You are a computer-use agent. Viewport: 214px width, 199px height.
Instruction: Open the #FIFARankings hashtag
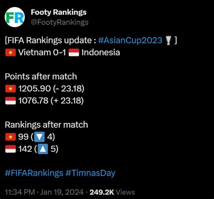(x=34, y=173)
